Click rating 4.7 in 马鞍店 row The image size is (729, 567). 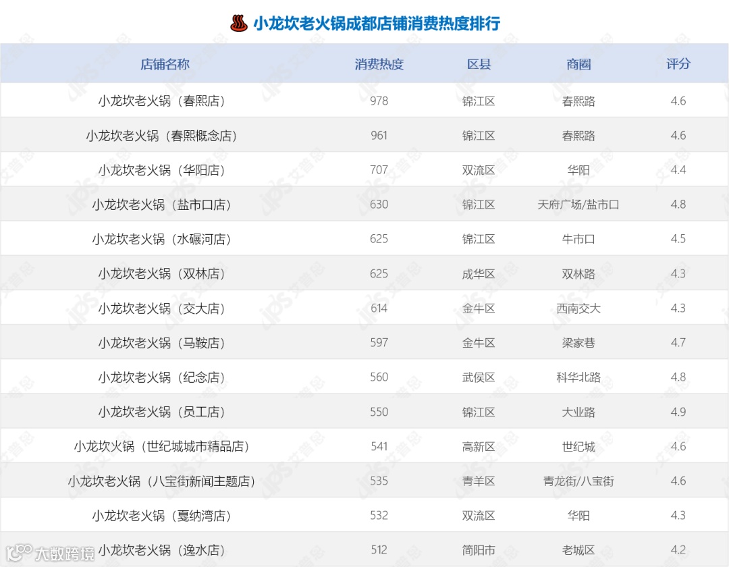[678, 342]
